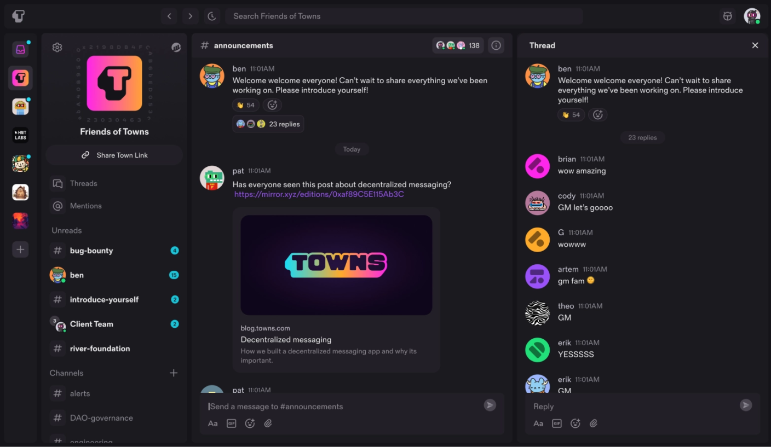Viewport: 771px width, 447px height.
Task: Open the emoji picker in message composer
Action: point(250,423)
